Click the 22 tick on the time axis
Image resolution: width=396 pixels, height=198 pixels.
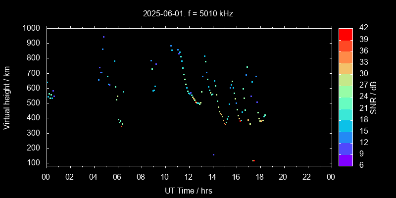[x=307, y=177]
